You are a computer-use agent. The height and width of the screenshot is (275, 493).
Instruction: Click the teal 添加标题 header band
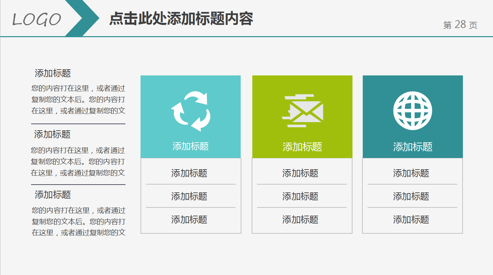[x=191, y=145]
